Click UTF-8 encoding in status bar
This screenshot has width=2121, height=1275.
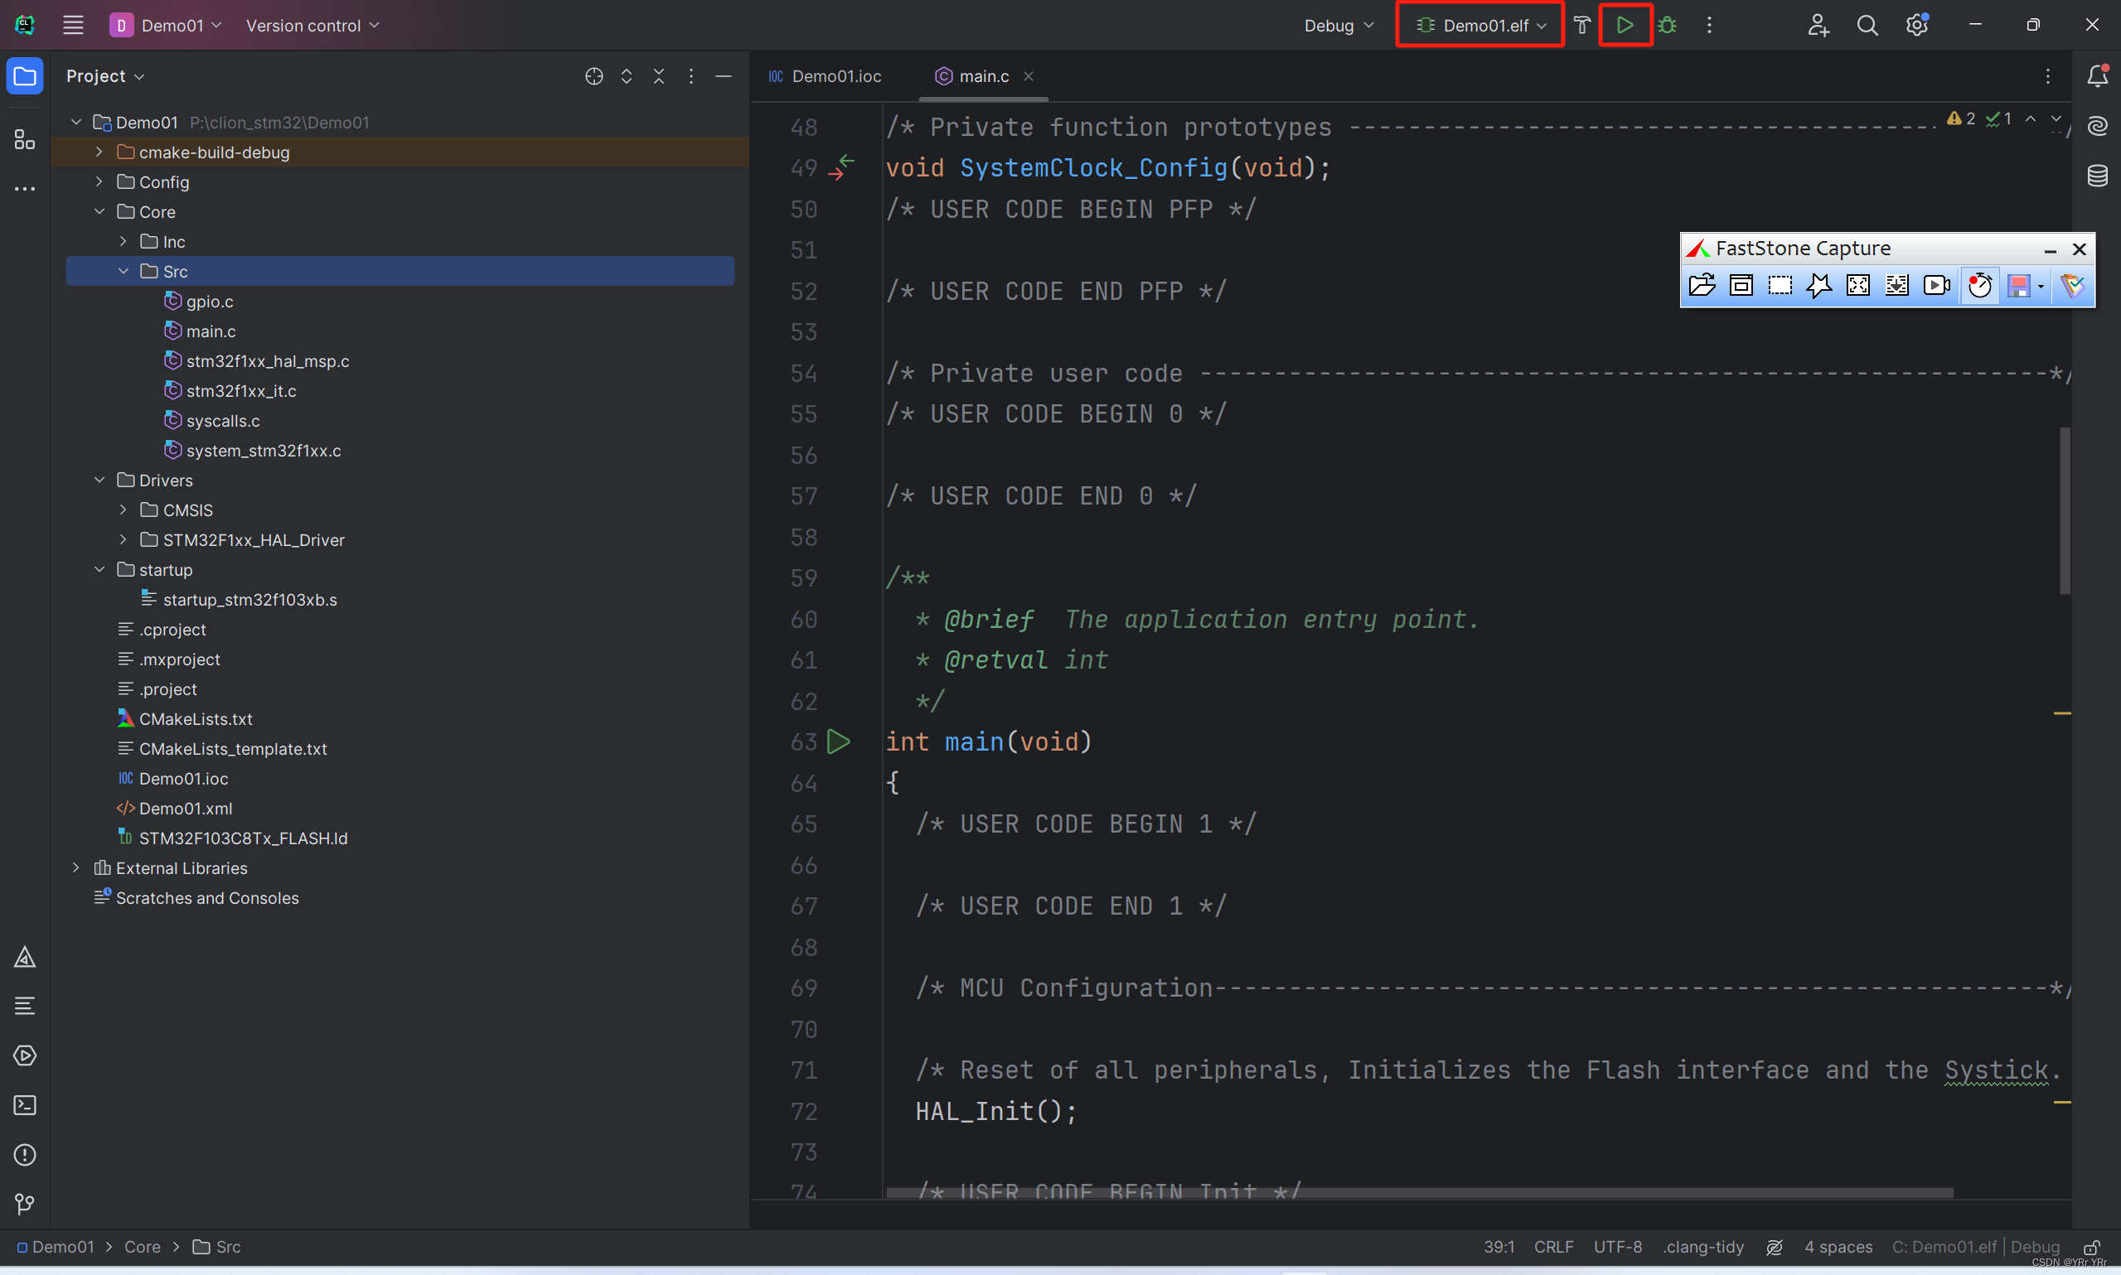pos(1617,1247)
